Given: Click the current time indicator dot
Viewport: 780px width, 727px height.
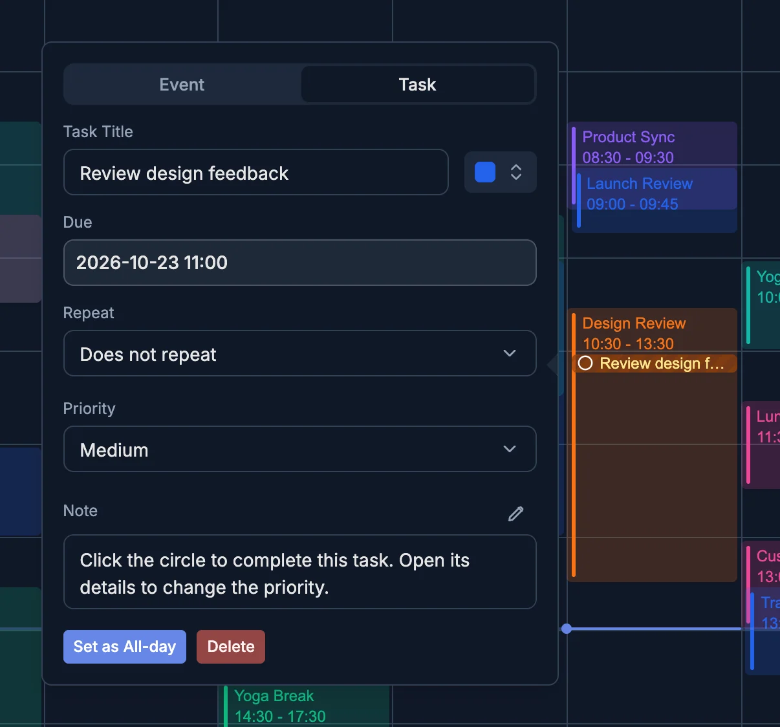Looking at the screenshot, I should click(x=567, y=629).
